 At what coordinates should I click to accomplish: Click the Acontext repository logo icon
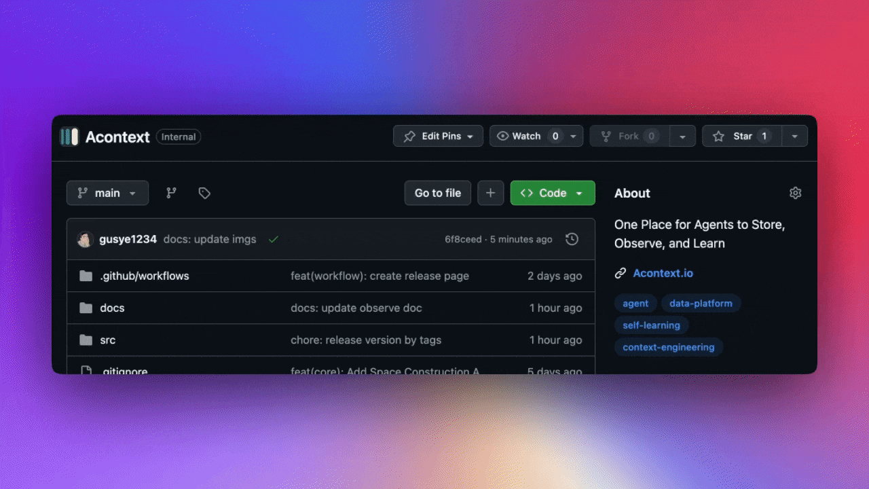(x=69, y=137)
